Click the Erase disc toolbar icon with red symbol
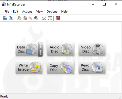Screen dimensions: 122x99 click(36, 18)
